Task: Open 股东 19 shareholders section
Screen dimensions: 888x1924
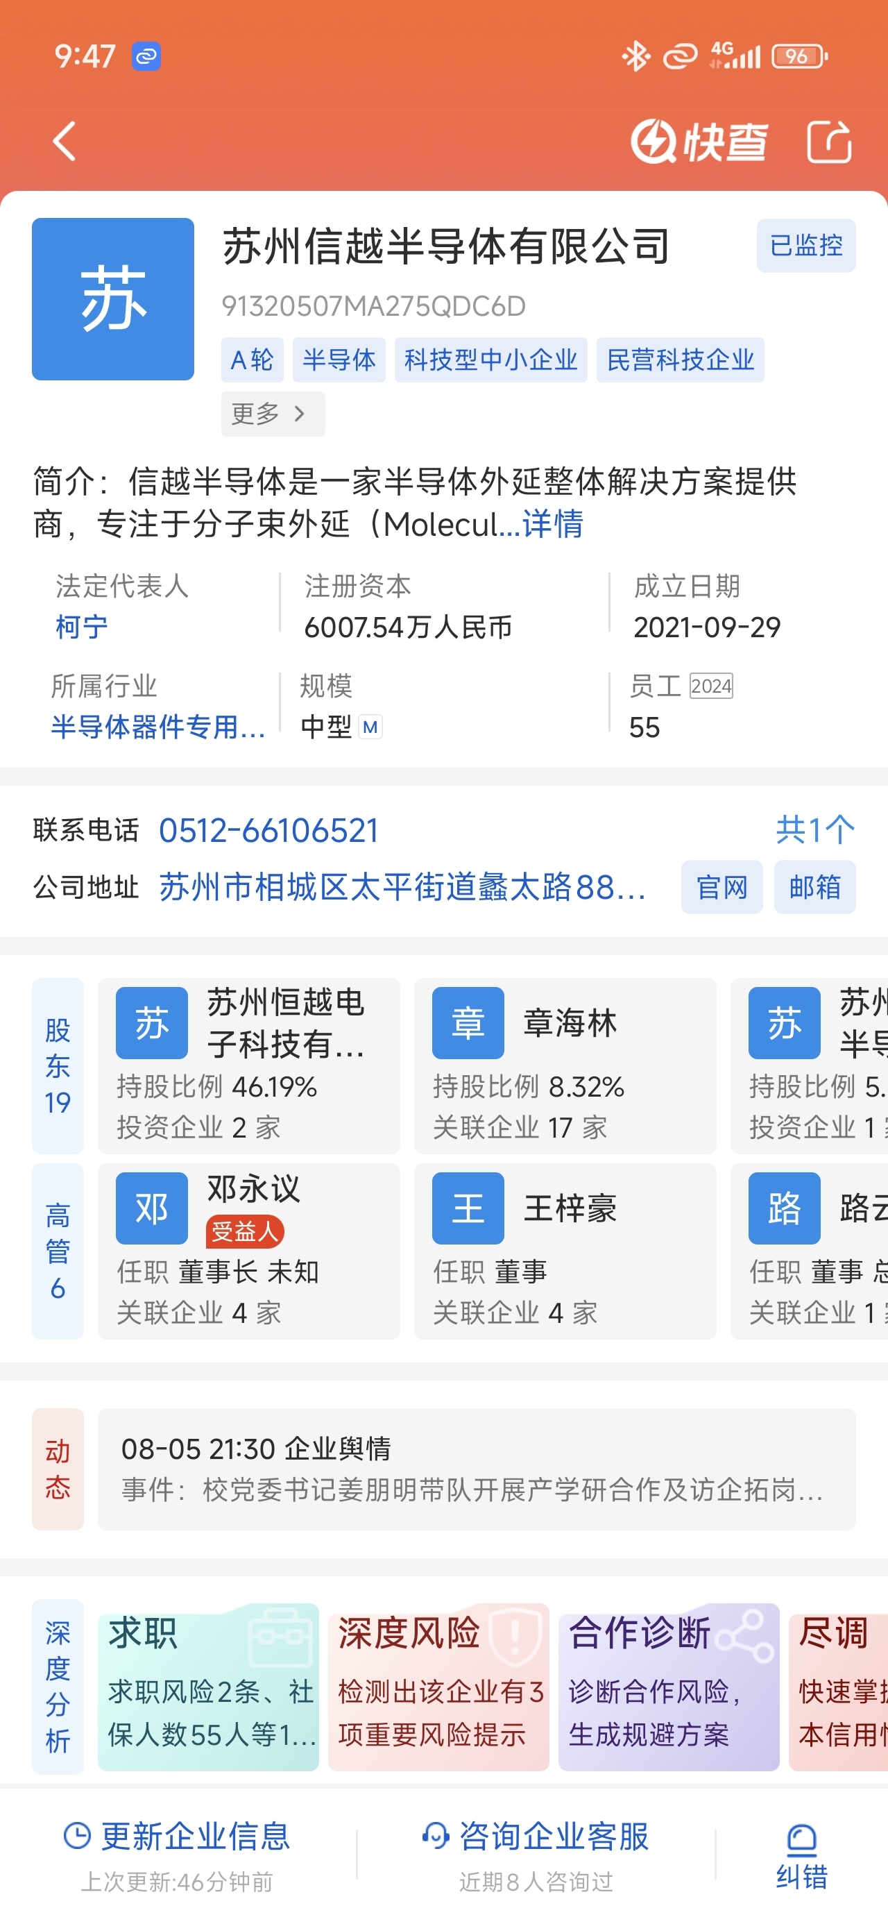Action: click(x=58, y=1066)
